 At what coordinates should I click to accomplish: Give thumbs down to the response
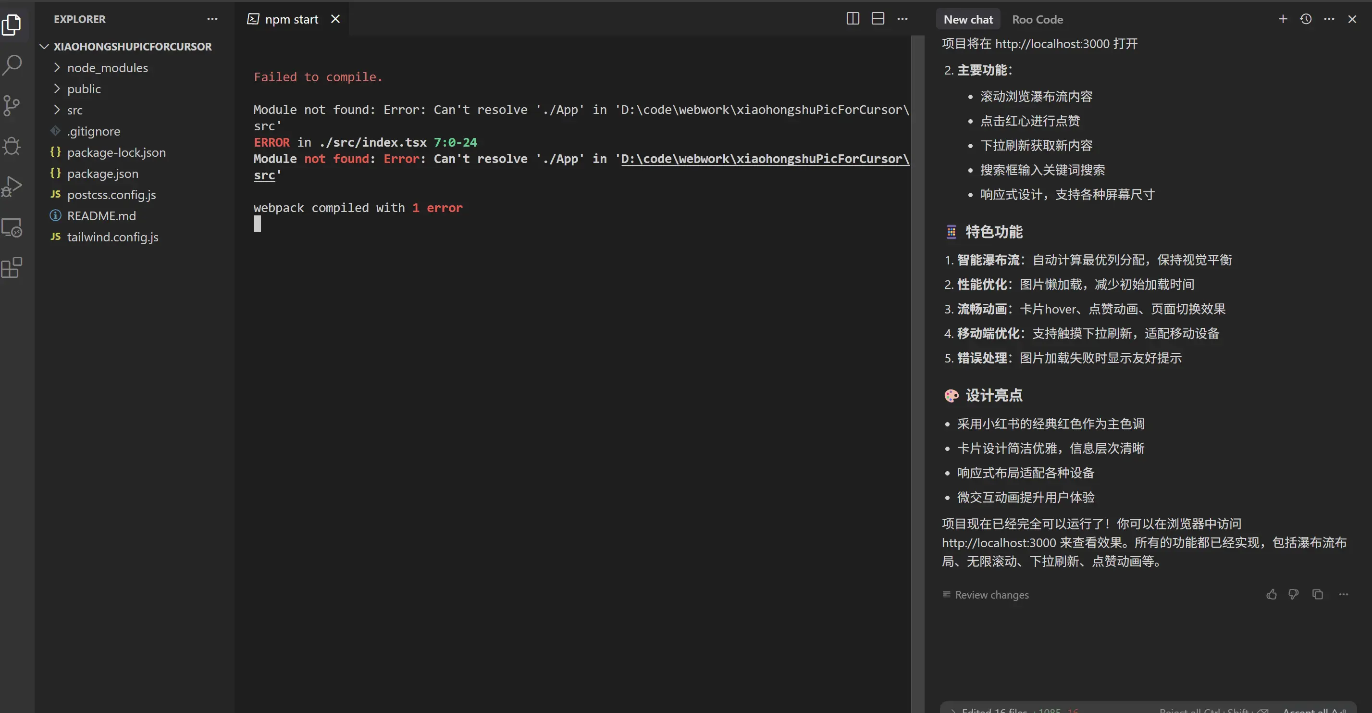click(x=1294, y=594)
